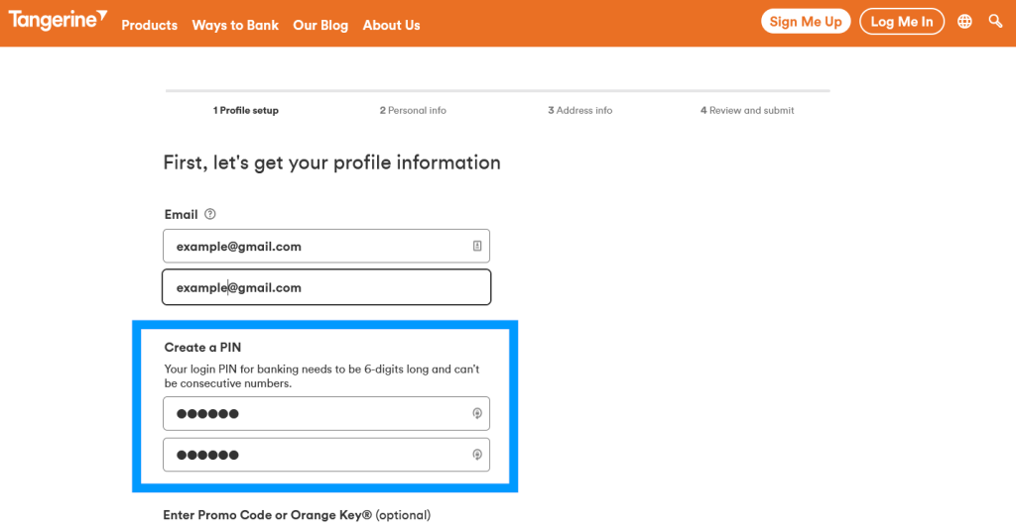Select the Personal info step
Viewport: 1016px width, 530px height.
[413, 110]
